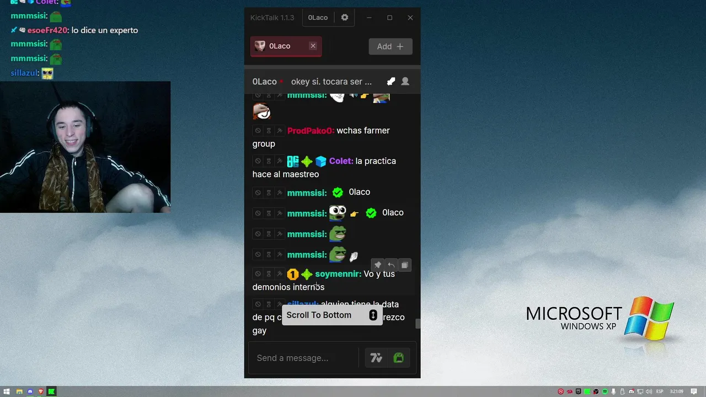The image size is (706, 397).
Task: Click the webcam video feed
Action: [x=85, y=147]
